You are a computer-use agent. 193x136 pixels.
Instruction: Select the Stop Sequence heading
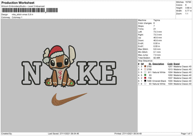point(146,60)
